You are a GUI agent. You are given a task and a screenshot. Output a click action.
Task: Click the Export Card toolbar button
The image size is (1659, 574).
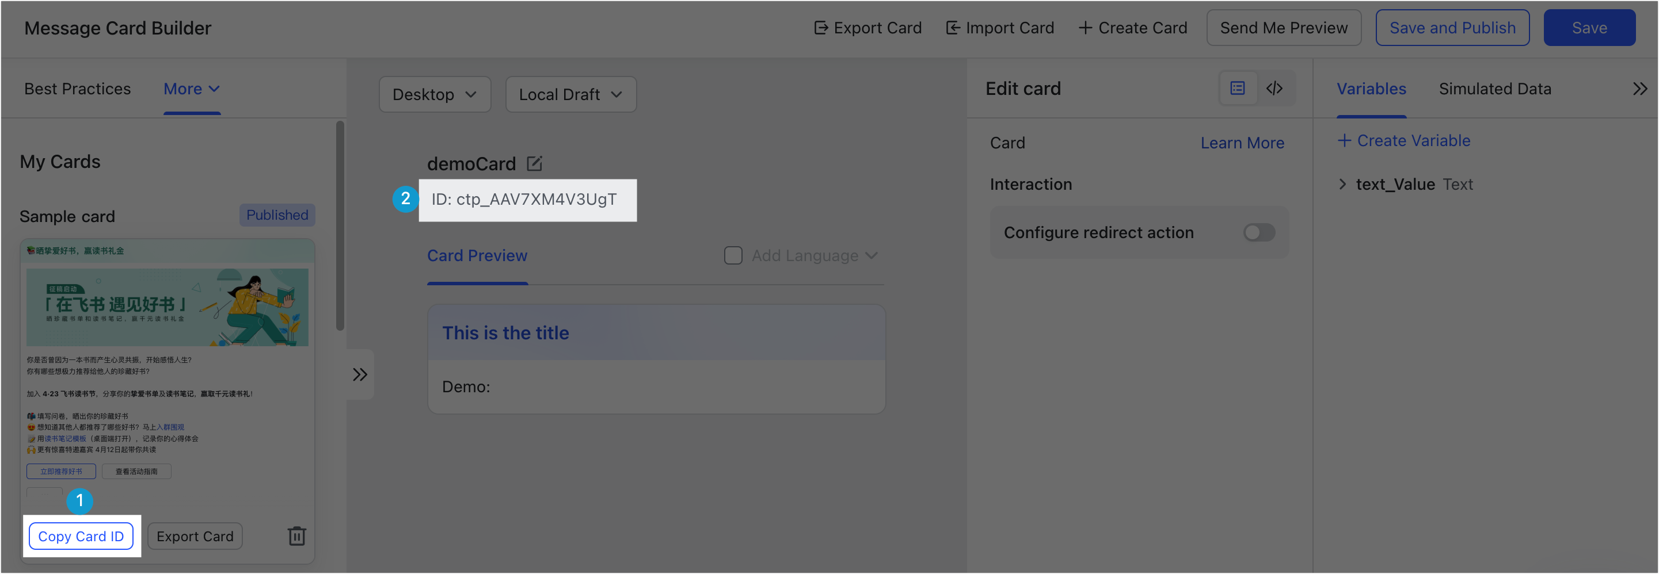pyautogui.click(x=867, y=28)
